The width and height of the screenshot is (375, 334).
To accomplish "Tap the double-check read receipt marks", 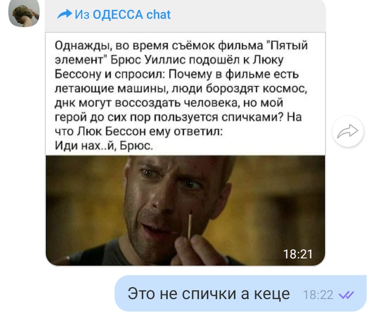I will [346, 295].
